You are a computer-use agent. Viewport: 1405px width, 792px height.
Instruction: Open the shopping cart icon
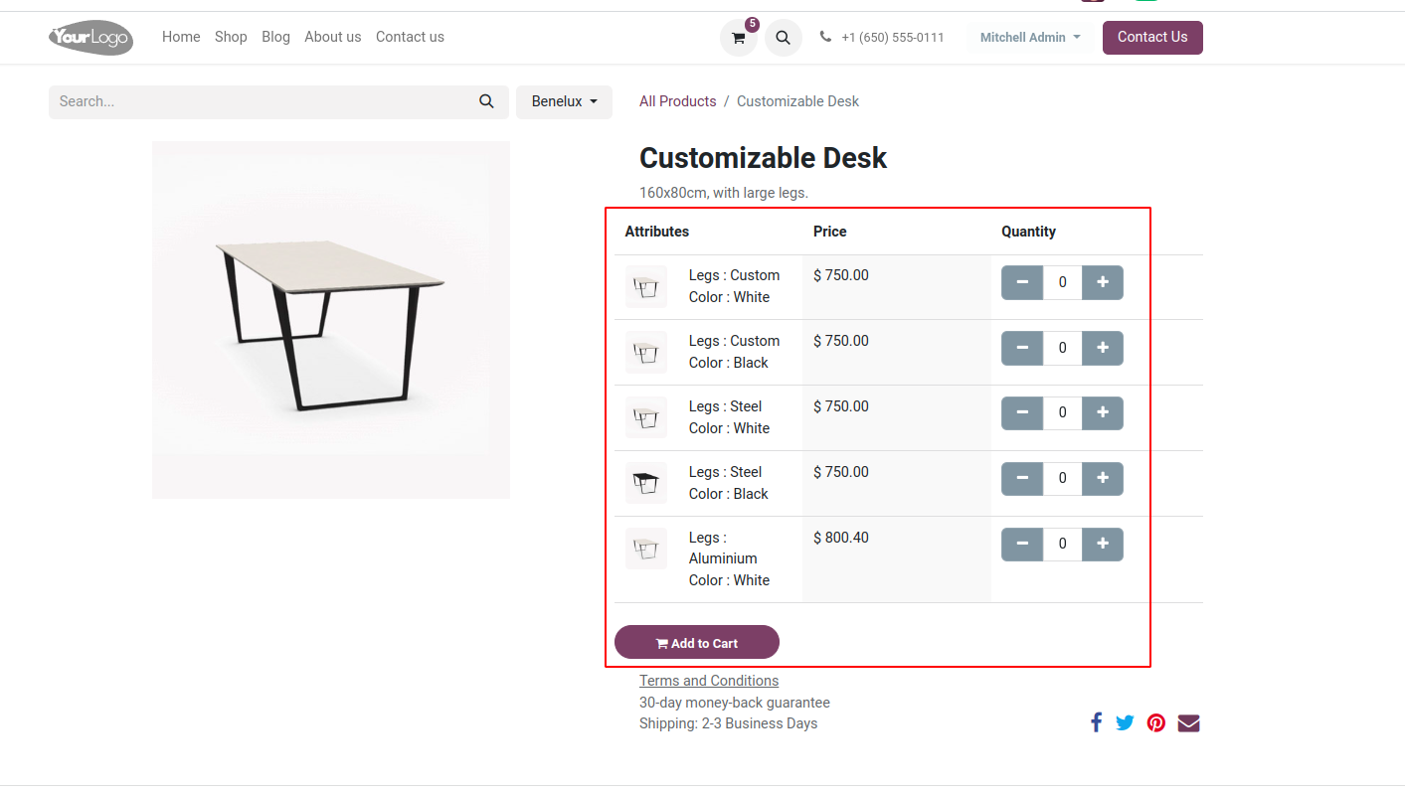[x=738, y=38]
